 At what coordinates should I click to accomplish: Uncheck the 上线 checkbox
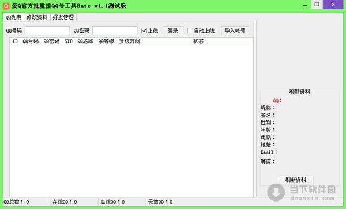(144, 31)
